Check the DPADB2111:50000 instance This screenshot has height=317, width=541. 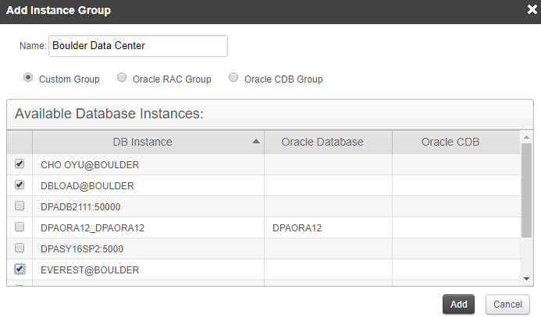[20, 206]
